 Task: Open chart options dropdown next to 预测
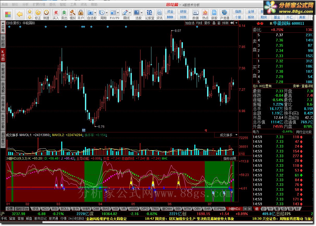pos(236,23)
